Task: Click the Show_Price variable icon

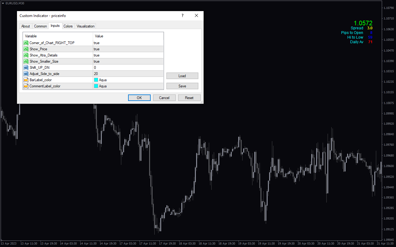Action: 26,49
